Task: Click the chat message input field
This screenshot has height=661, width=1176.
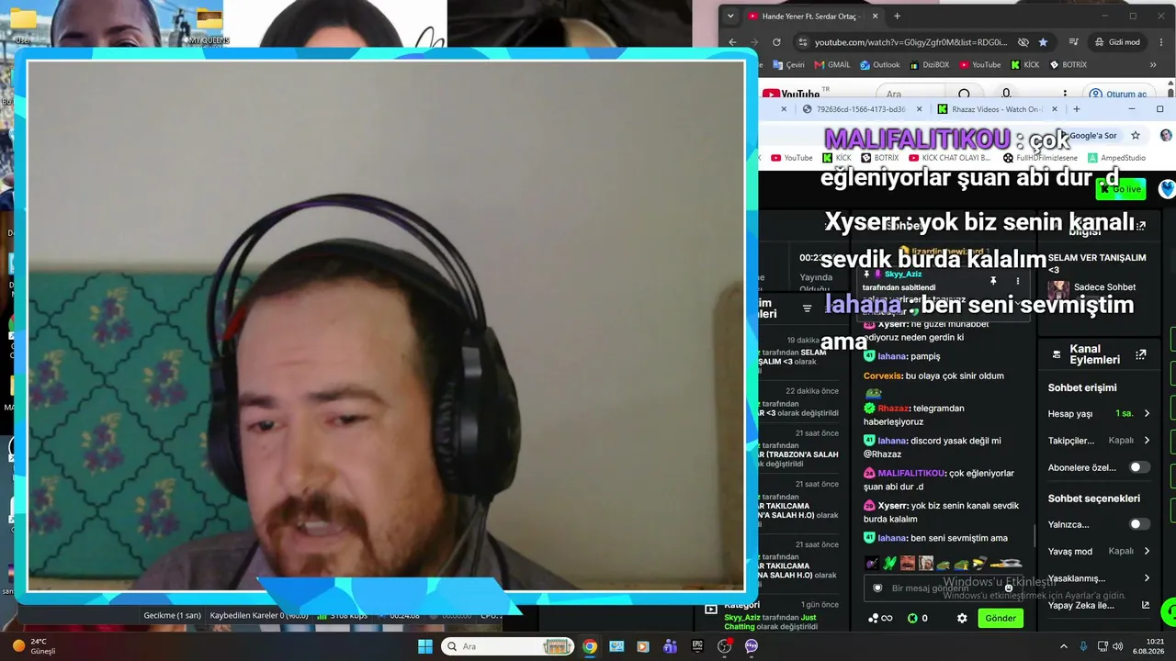Action: tap(944, 588)
